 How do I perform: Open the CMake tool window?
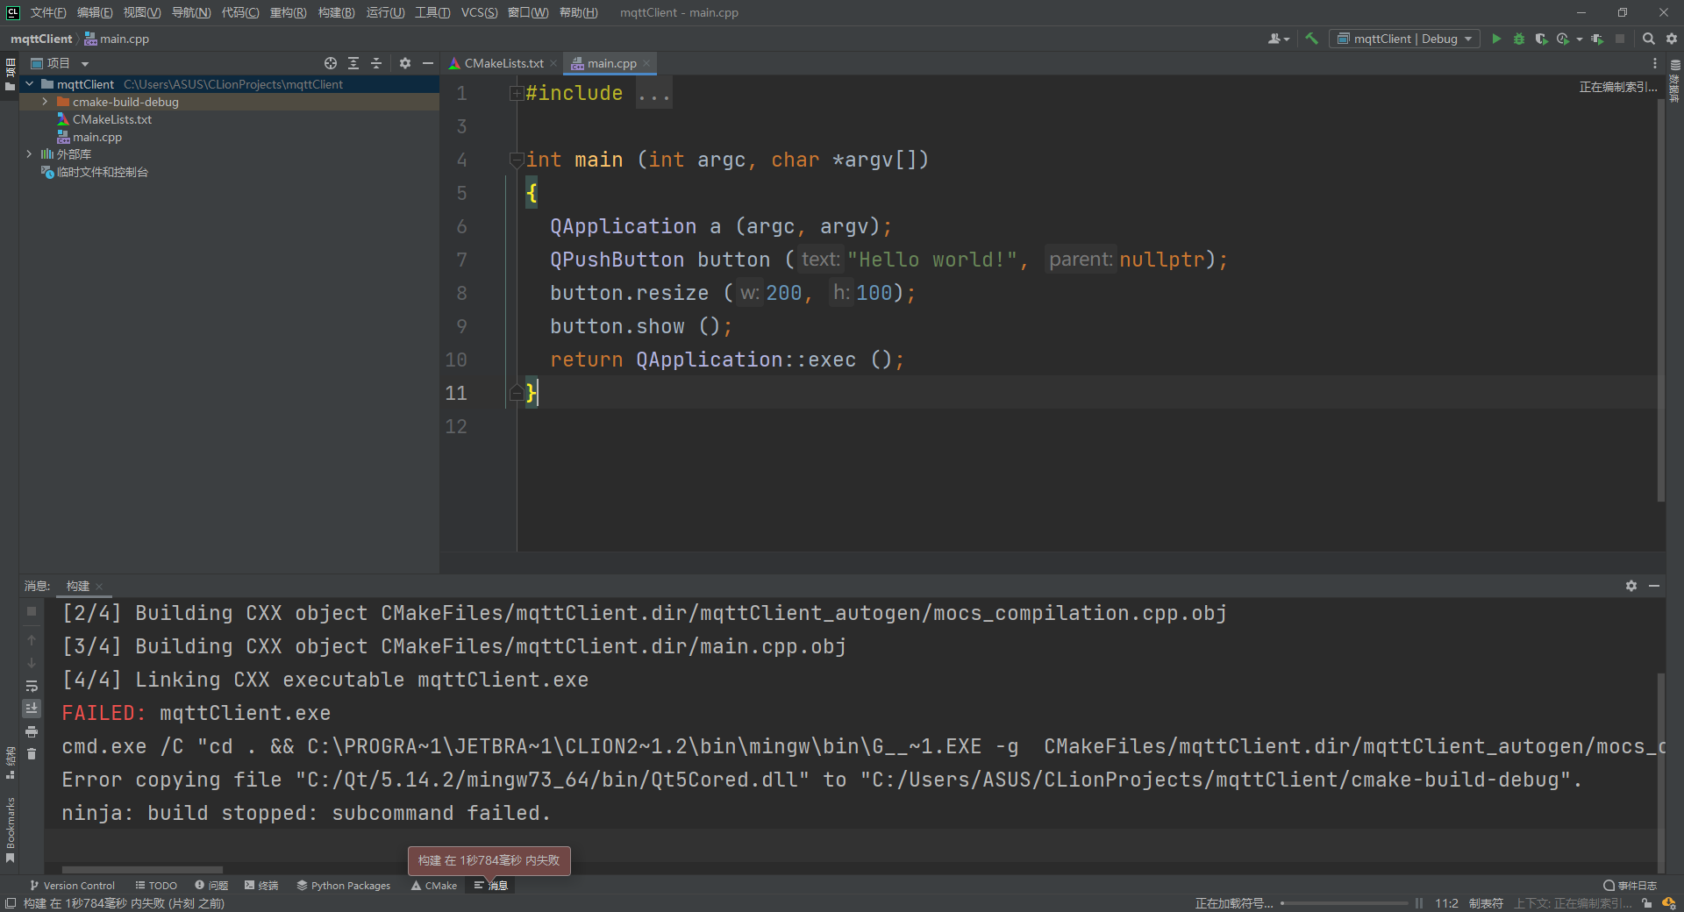tap(434, 886)
